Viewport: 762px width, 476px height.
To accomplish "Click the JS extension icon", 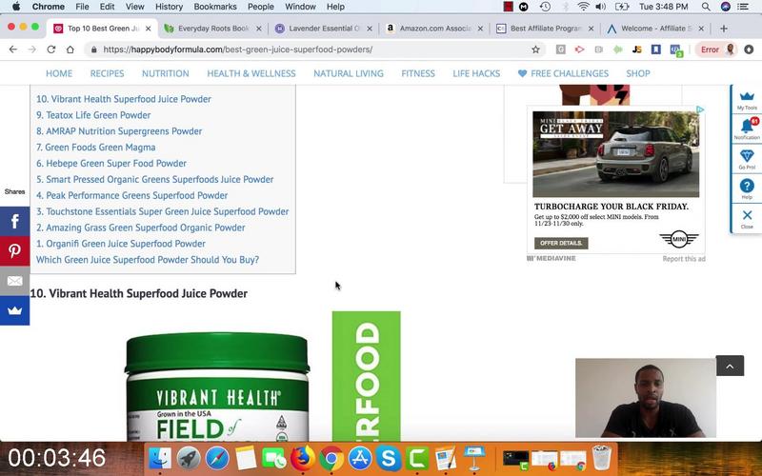I will pyautogui.click(x=636, y=50).
